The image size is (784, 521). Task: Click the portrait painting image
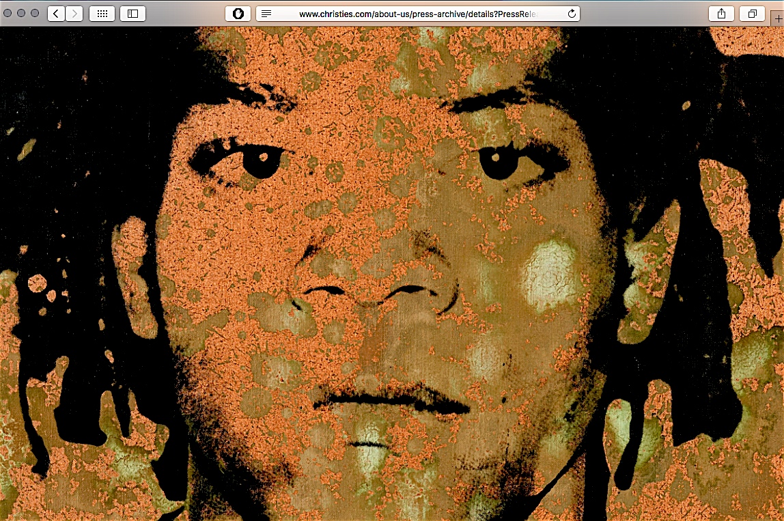coord(392,274)
